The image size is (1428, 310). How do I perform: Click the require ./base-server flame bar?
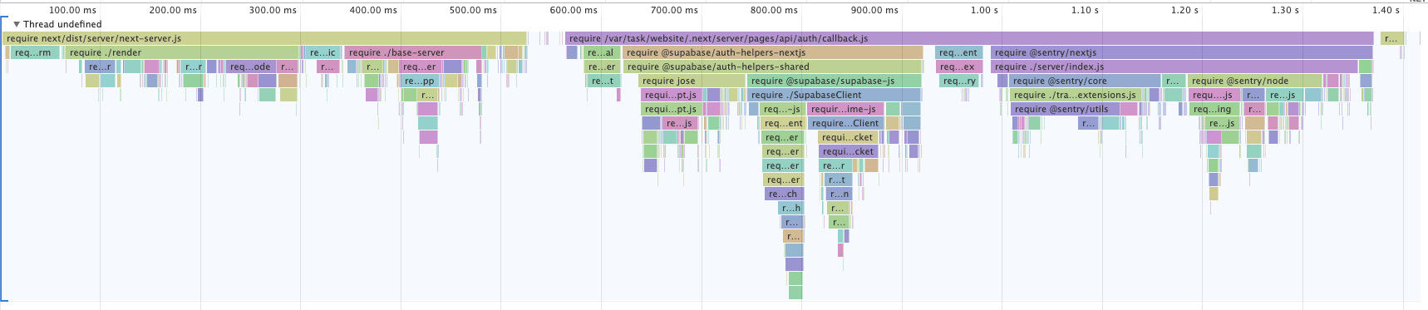coord(413,52)
